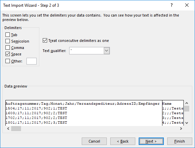Enable the Other delimiter checkbox
The height and width of the screenshot is (148, 195).
point(7,61)
